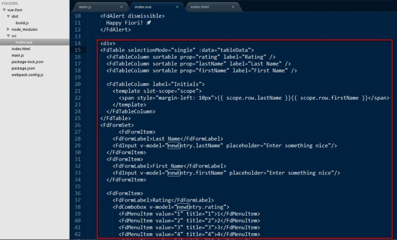
Task: Close the index.html tab
Action: [233, 7]
